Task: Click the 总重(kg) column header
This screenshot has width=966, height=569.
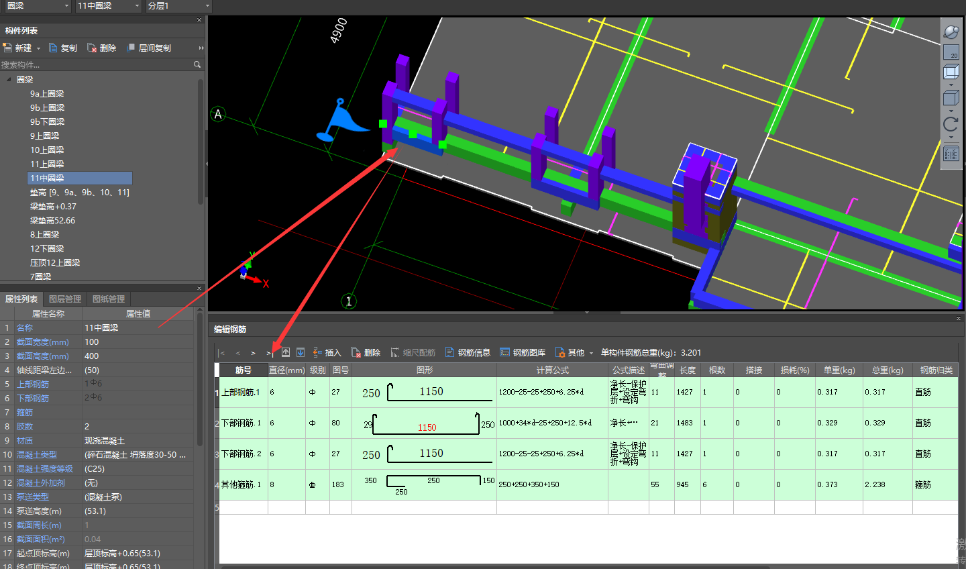Action: pyautogui.click(x=888, y=370)
